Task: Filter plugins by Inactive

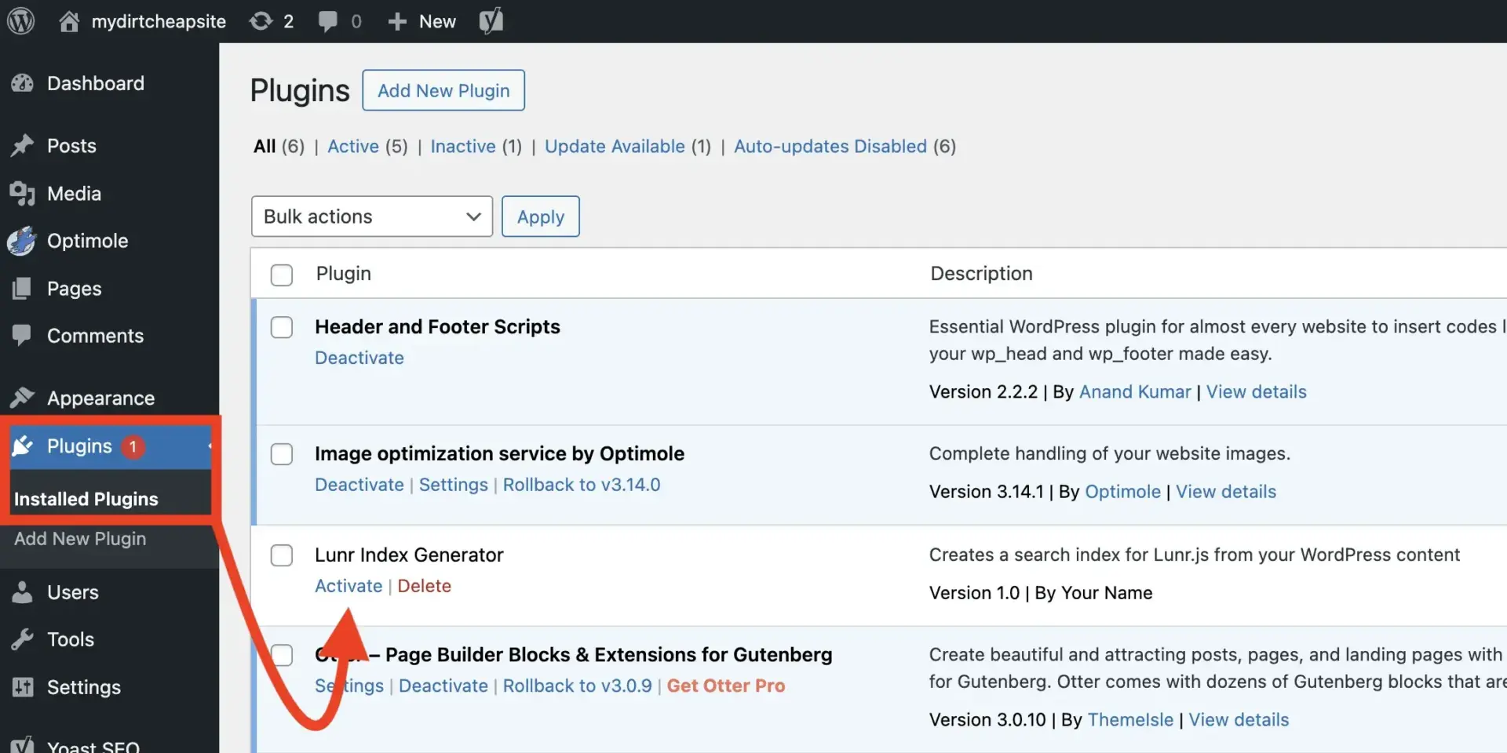Action: [x=462, y=146]
